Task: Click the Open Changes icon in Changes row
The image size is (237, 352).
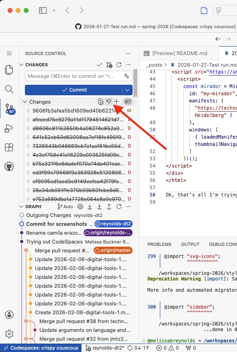Action: pyautogui.click(x=100, y=102)
